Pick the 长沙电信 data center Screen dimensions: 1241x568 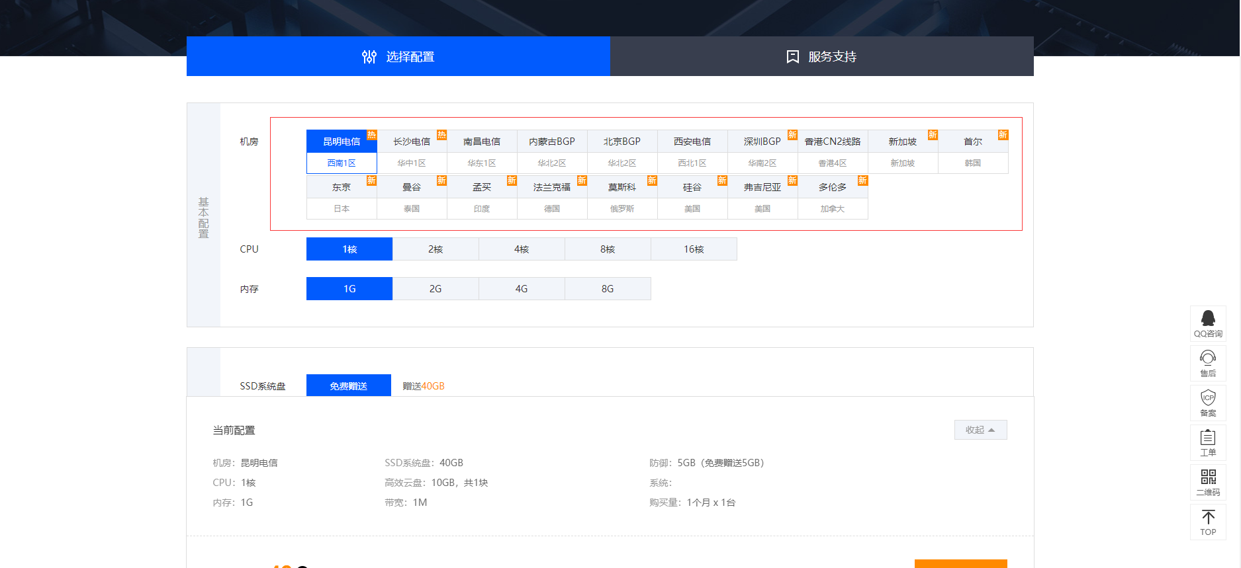[412, 142]
